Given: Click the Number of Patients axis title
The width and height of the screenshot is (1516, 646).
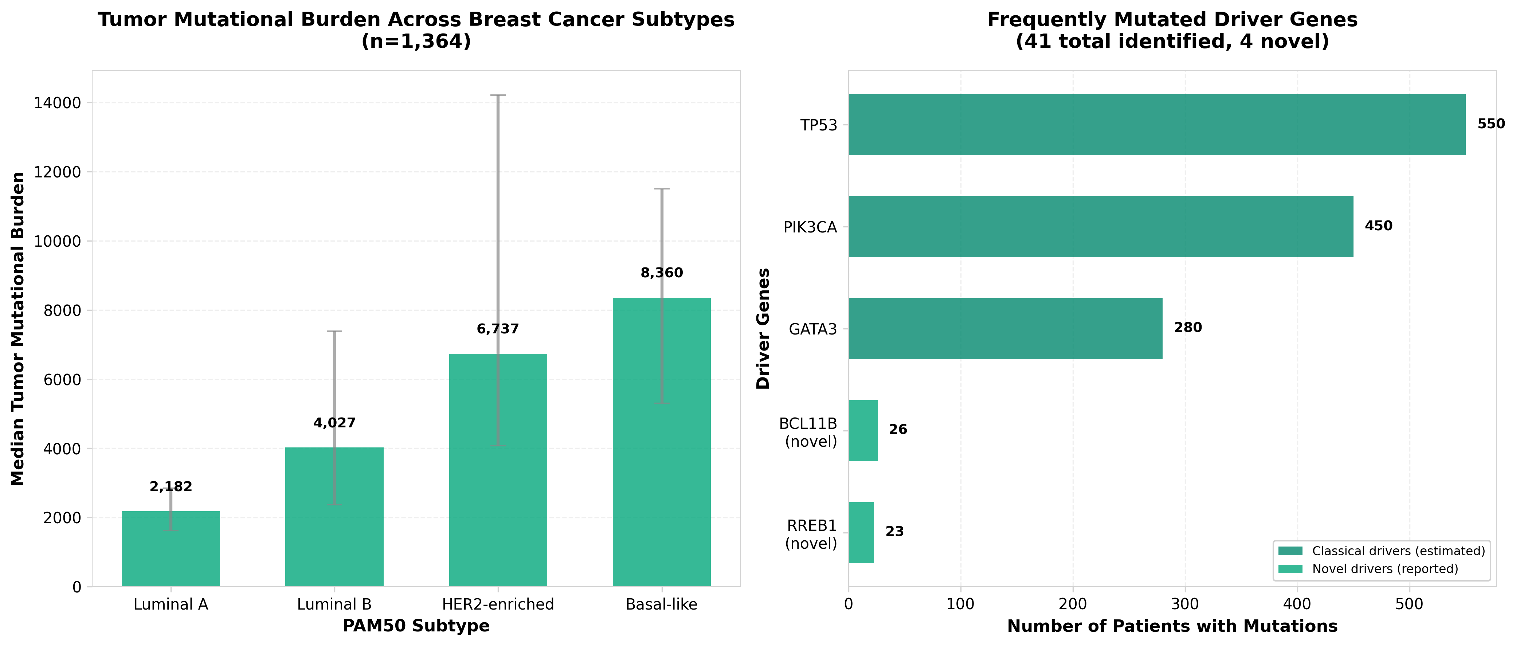Looking at the screenshot, I should click(1172, 625).
